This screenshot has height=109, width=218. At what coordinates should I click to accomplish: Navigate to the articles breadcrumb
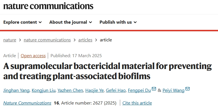click(85, 40)
